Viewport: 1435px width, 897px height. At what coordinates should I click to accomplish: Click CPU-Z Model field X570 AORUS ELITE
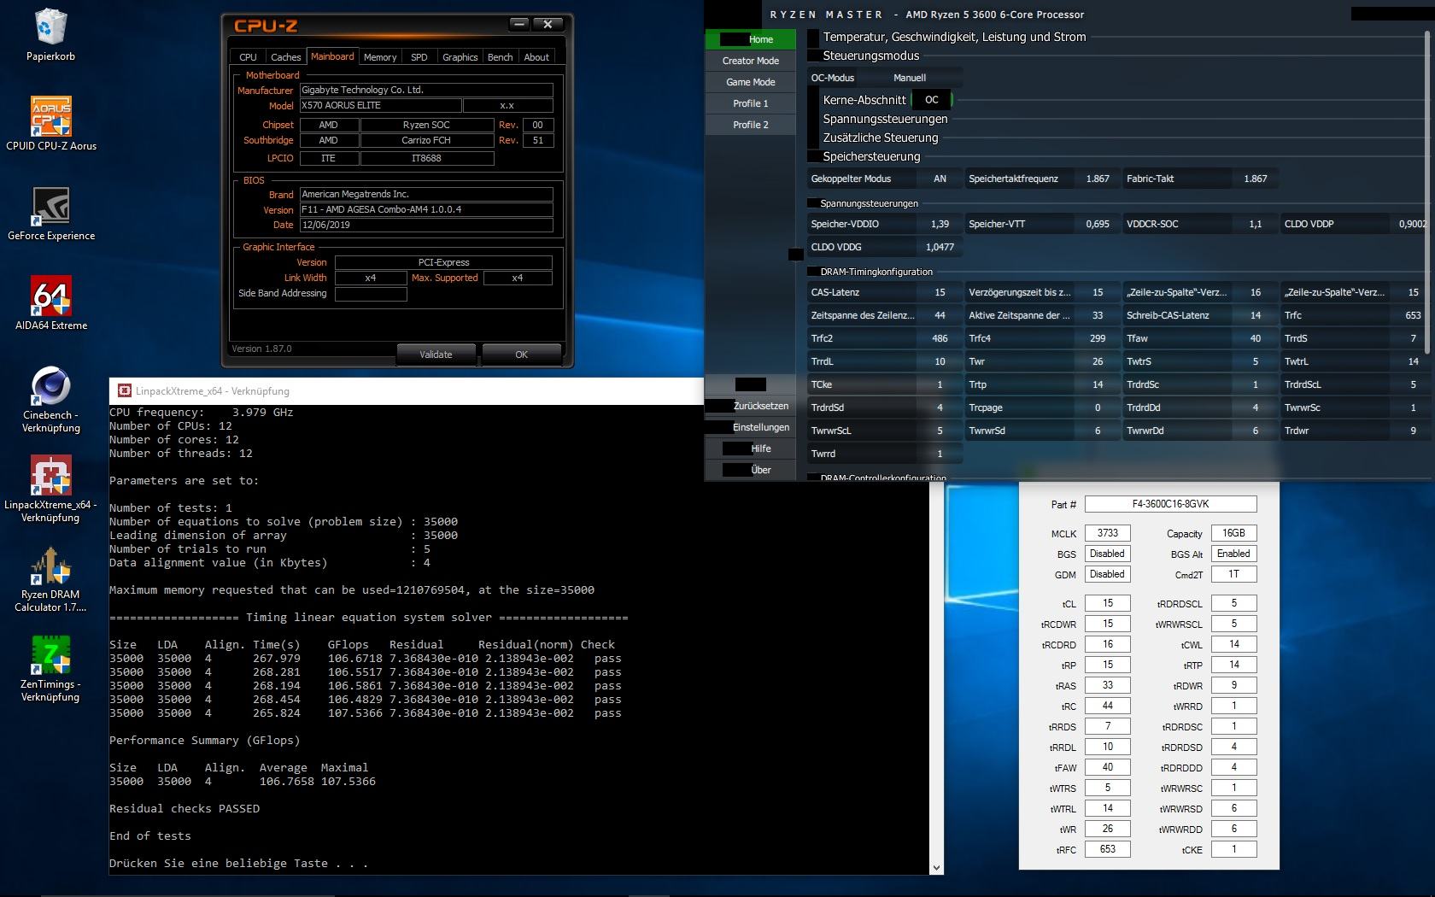coord(380,106)
